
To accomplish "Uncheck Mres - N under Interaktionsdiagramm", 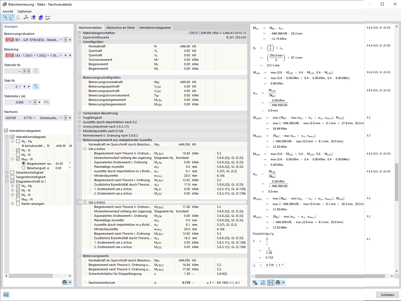I will (18, 159).
